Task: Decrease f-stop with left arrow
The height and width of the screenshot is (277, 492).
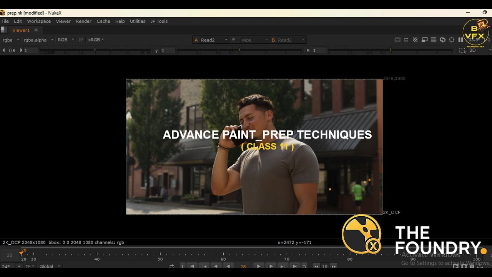Action: click(3, 50)
